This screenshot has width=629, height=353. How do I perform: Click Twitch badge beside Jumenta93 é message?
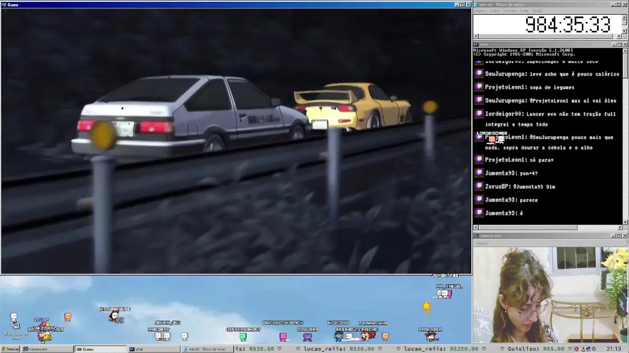pyautogui.click(x=479, y=213)
